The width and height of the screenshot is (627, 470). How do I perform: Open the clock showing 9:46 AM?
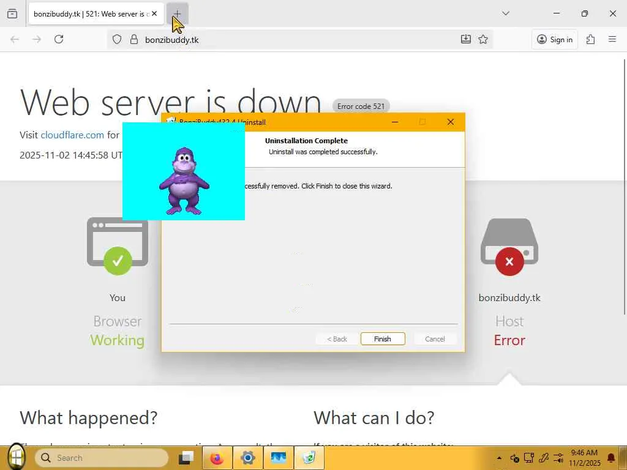point(585,458)
